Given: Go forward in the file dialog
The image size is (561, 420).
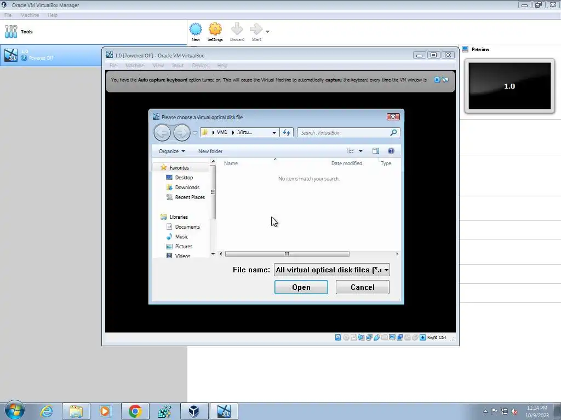Looking at the screenshot, I should [182, 133].
